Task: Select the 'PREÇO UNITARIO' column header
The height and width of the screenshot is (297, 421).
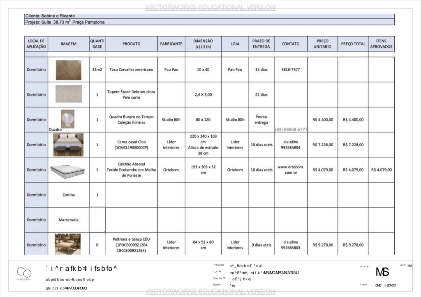Action: tap(322, 43)
